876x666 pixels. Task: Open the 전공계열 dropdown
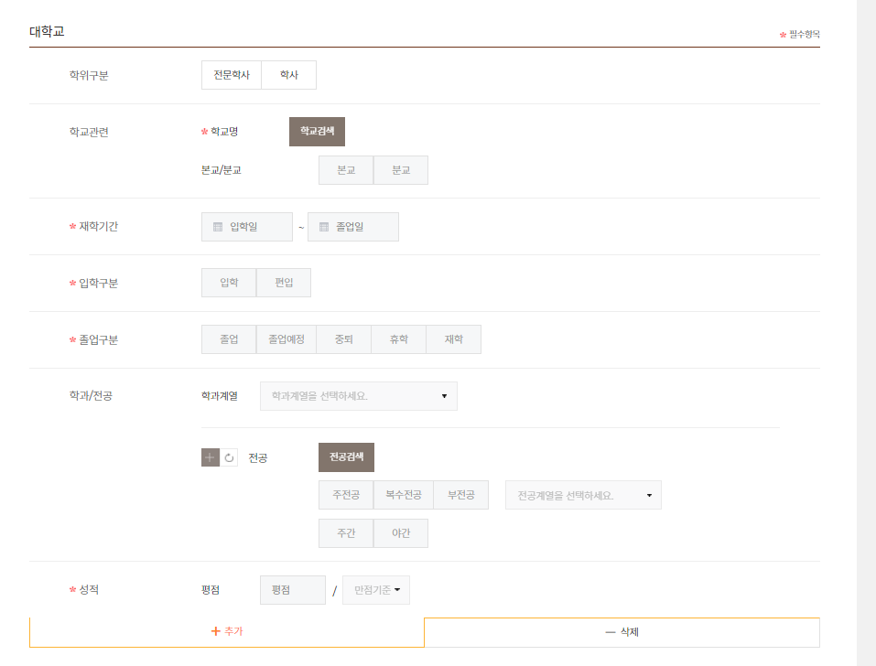tap(583, 495)
